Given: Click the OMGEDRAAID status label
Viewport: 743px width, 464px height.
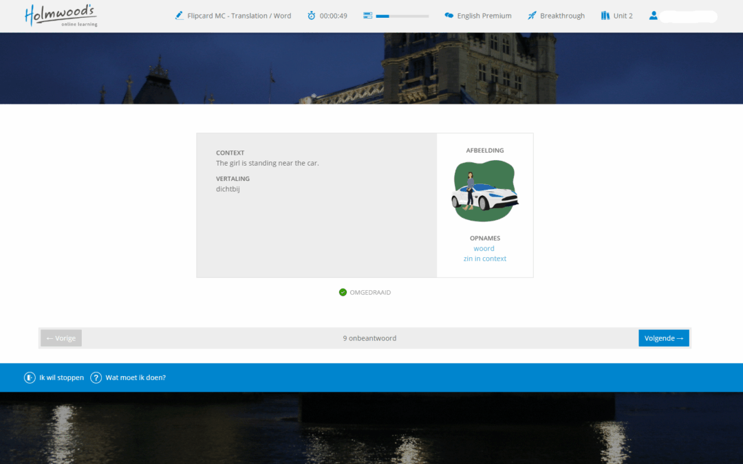Looking at the screenshot, I should [370, 293].
